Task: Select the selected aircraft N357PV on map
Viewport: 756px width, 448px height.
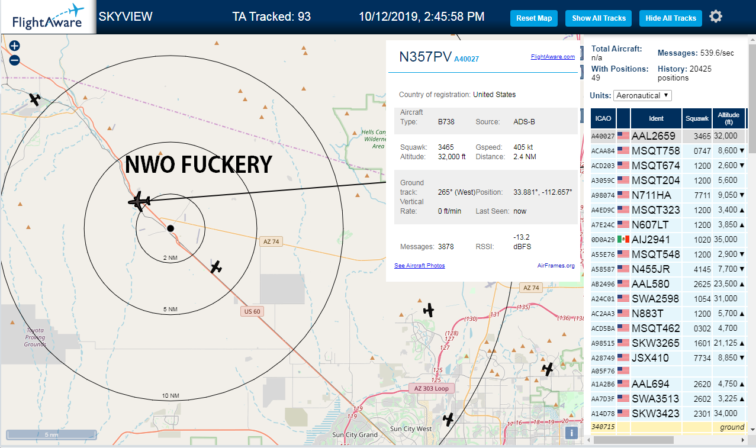Action: (x=139, y=201)
